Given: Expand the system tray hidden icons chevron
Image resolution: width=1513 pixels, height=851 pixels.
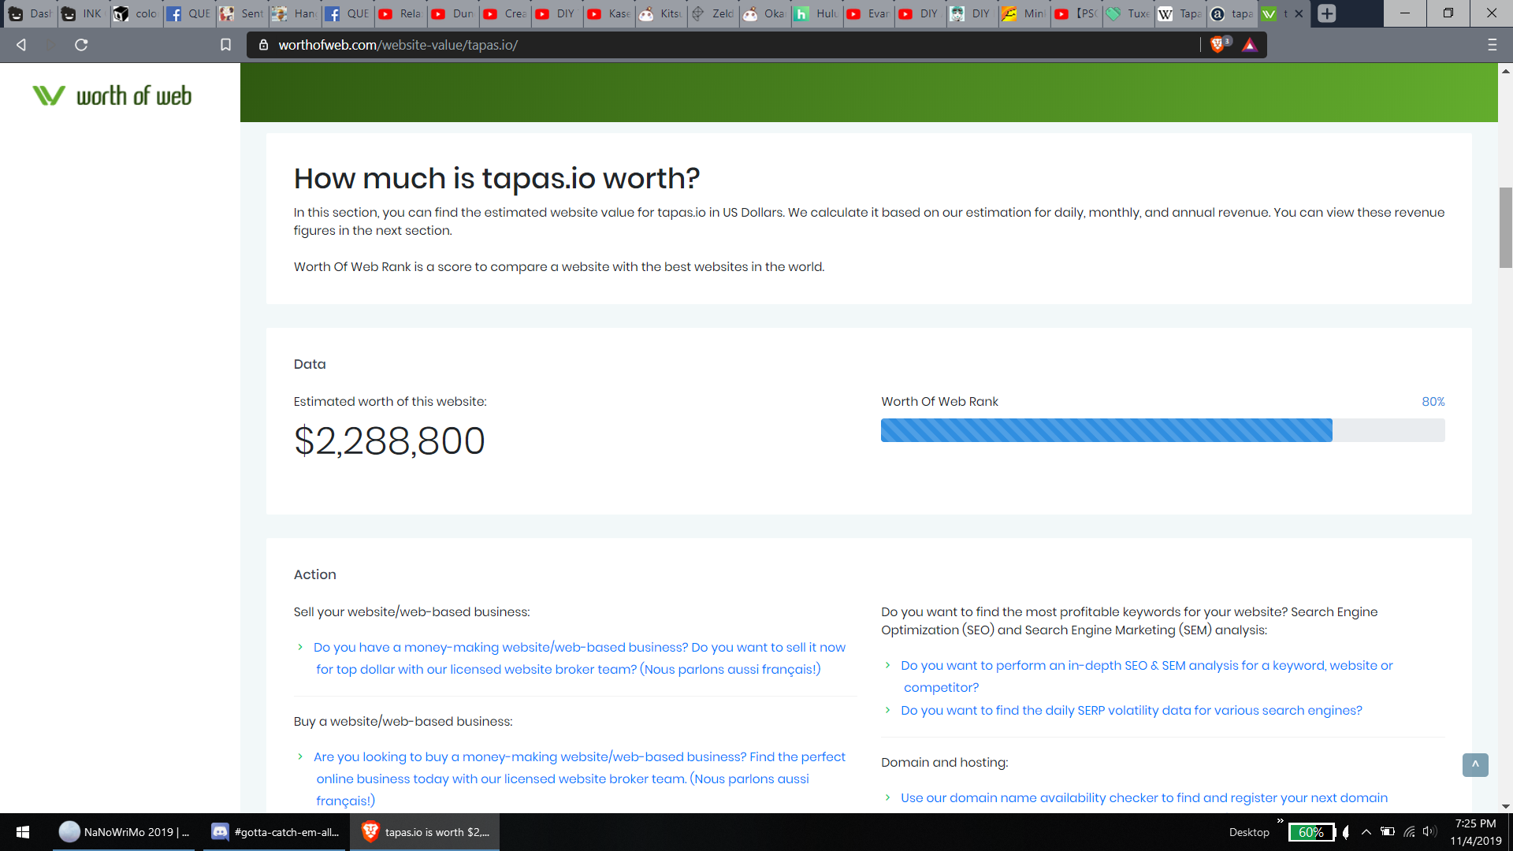Looking at the screenshot, I should click(1366, 832).
